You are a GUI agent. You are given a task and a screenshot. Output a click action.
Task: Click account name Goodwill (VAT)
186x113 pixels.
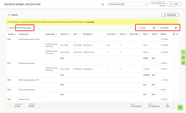click(x=24, y=99)
